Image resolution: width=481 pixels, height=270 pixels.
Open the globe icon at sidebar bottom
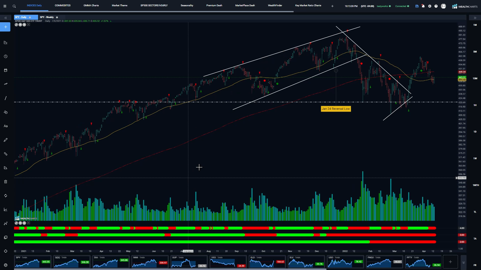[x=6, y=265]
